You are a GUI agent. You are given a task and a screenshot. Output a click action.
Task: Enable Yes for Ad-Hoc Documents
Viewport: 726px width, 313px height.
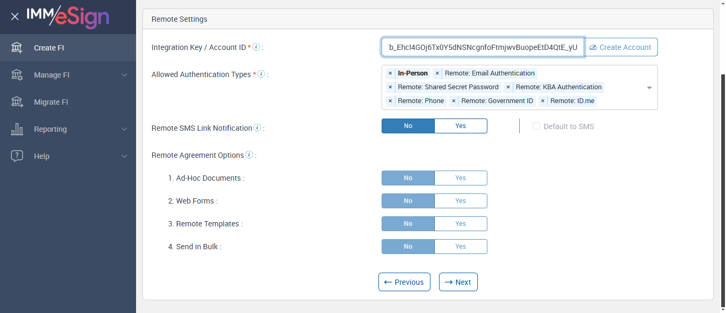click(460, 178)
